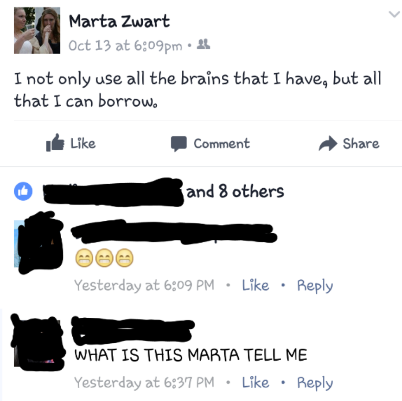Screen dimensions: 402x401
Task: Click the Yesterday at 6:09 PM timestamp
Action: [144, 285]
